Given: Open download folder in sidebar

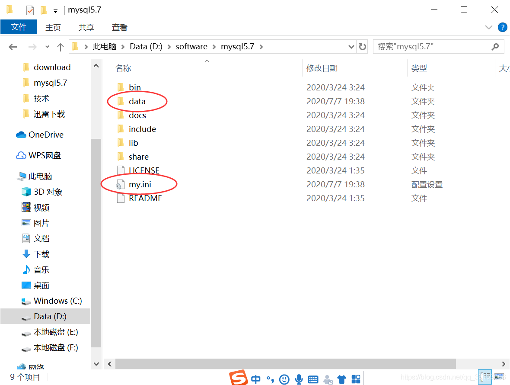Looking at the screenshot, I should 52,67.
